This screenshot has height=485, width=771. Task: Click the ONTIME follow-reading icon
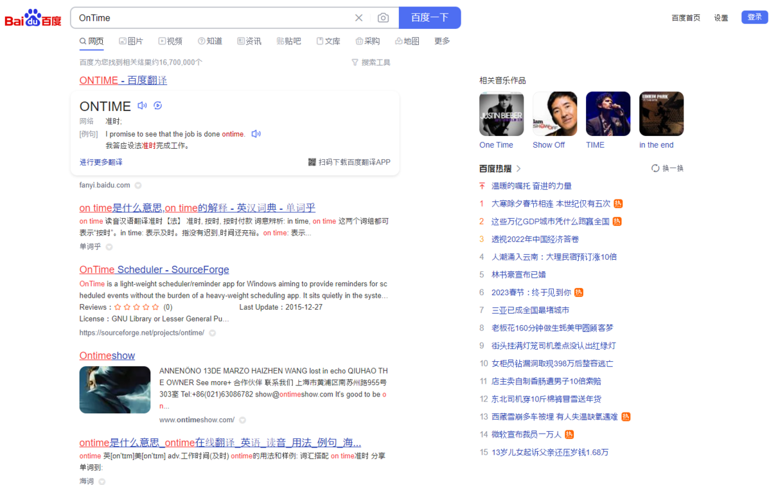158,106
